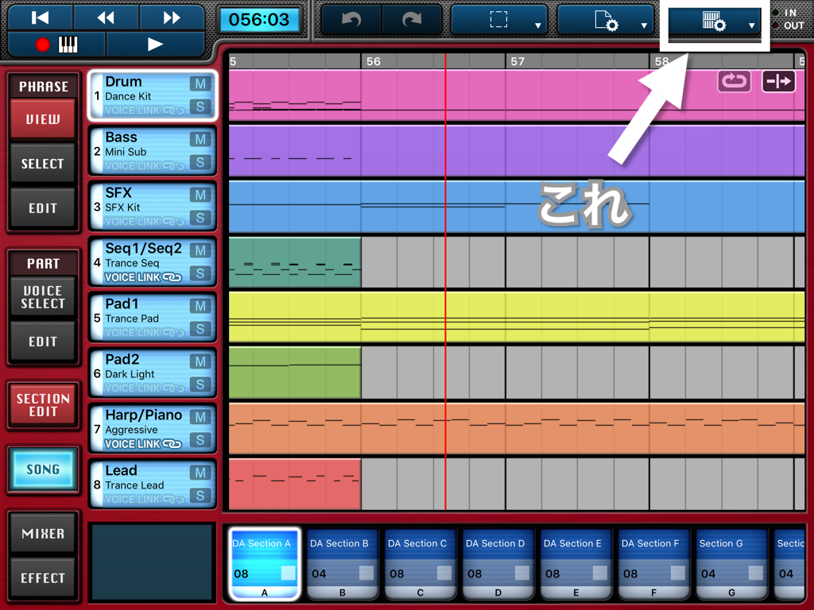
Task: Click the rewind transport button
Action: click(x=106, y=17)
